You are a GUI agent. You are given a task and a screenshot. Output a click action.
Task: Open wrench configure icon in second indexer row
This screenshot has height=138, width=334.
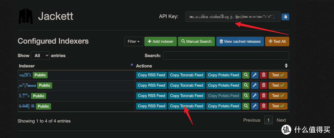click(255, 85)
